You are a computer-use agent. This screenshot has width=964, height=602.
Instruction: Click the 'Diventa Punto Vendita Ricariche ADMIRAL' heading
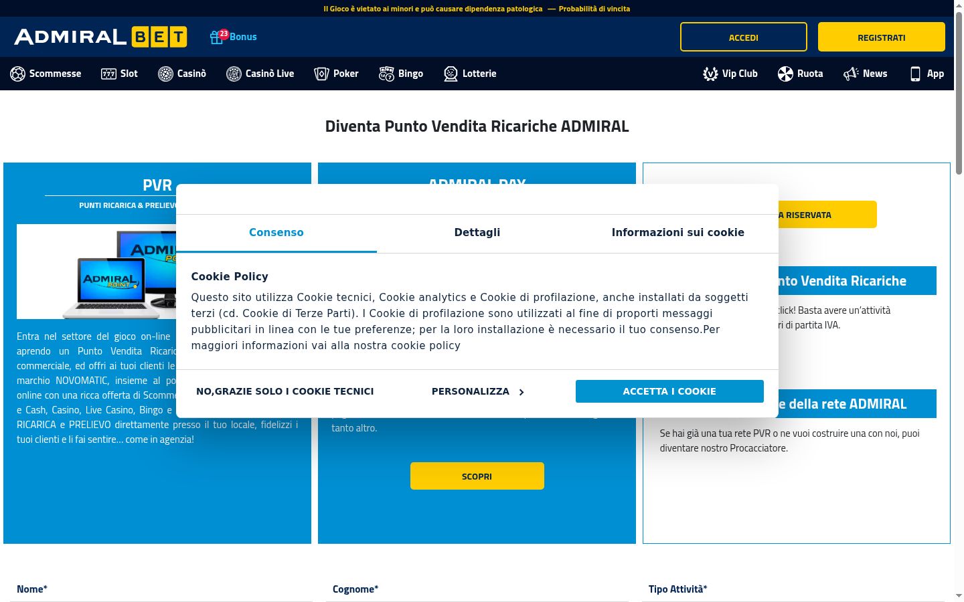(x=477, y=126)
